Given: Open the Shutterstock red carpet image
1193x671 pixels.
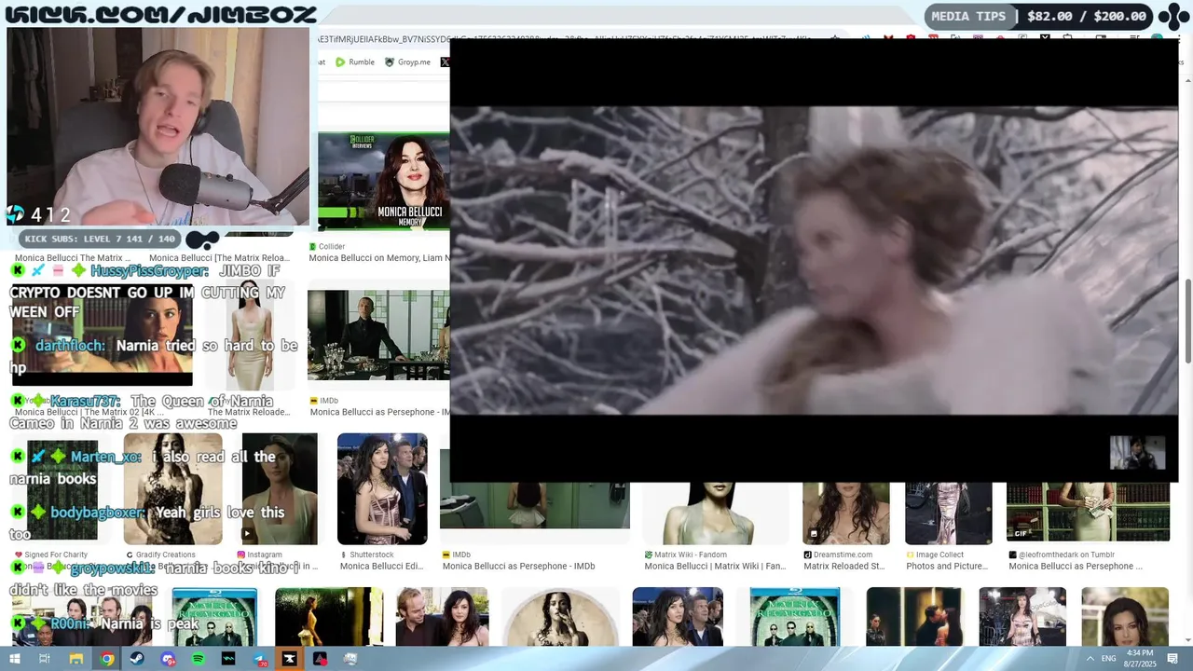Looking at the screenshot, I should [x=382, y=488].
